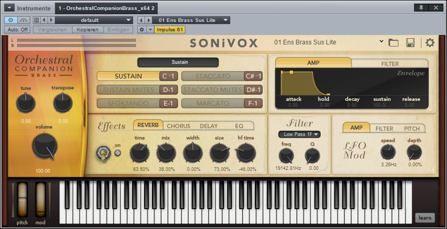
Task: Flip the reverb on toggle switch
Action: tap(102, 153)
